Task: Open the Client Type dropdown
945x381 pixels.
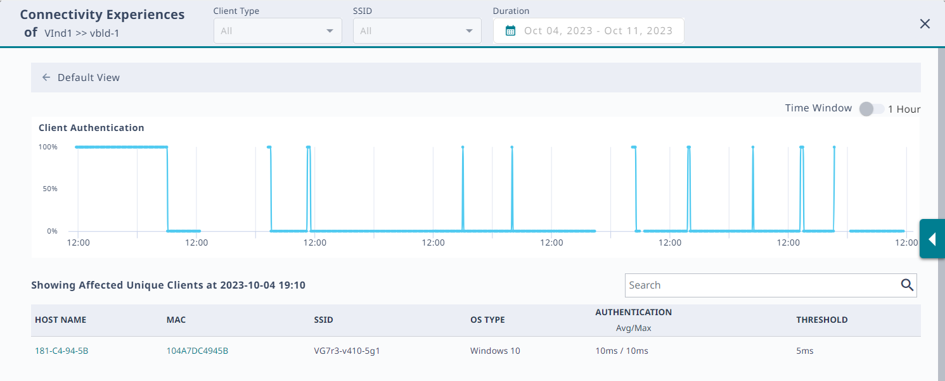Action: pyautogui.click(x=278, y=31)
